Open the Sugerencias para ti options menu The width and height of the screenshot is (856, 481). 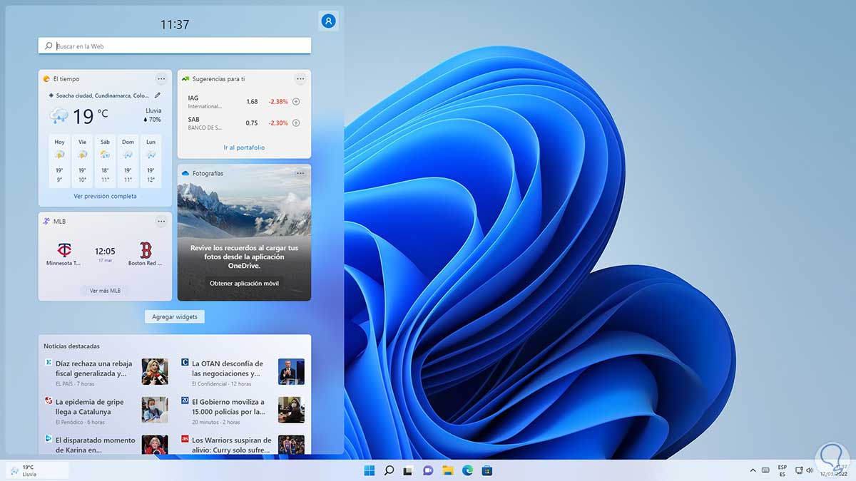point(300,79)
